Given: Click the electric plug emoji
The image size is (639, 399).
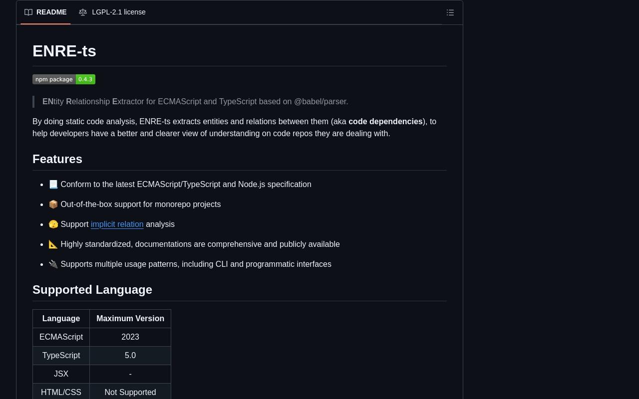Looking at the screenshot, I should pos(53,264).
